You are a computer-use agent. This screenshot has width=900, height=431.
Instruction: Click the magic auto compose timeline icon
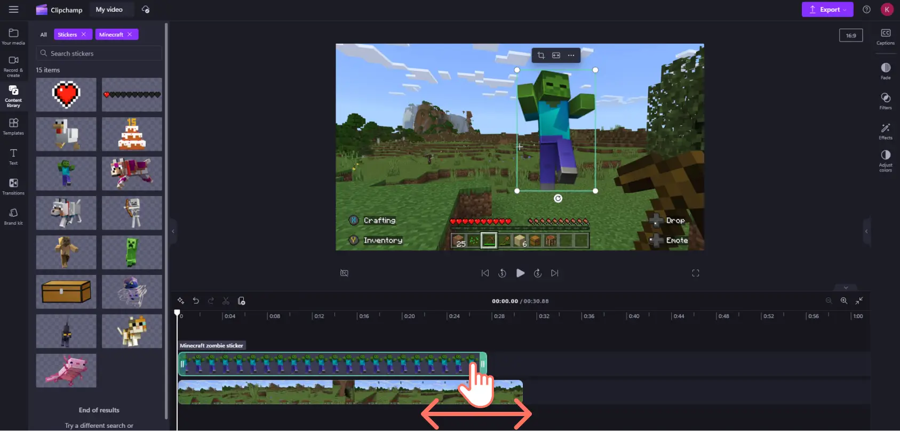pos(181,301)
